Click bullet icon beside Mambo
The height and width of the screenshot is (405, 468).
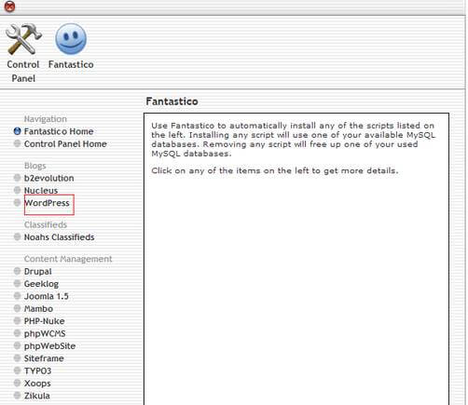click(x=18, y=308)
